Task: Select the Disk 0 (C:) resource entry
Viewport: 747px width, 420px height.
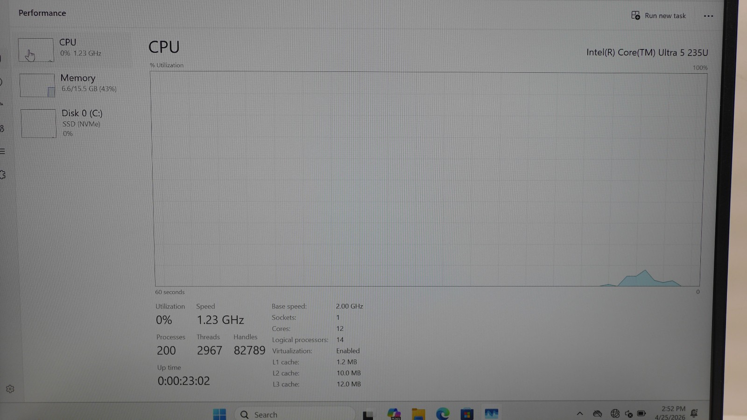Action: 82,113
